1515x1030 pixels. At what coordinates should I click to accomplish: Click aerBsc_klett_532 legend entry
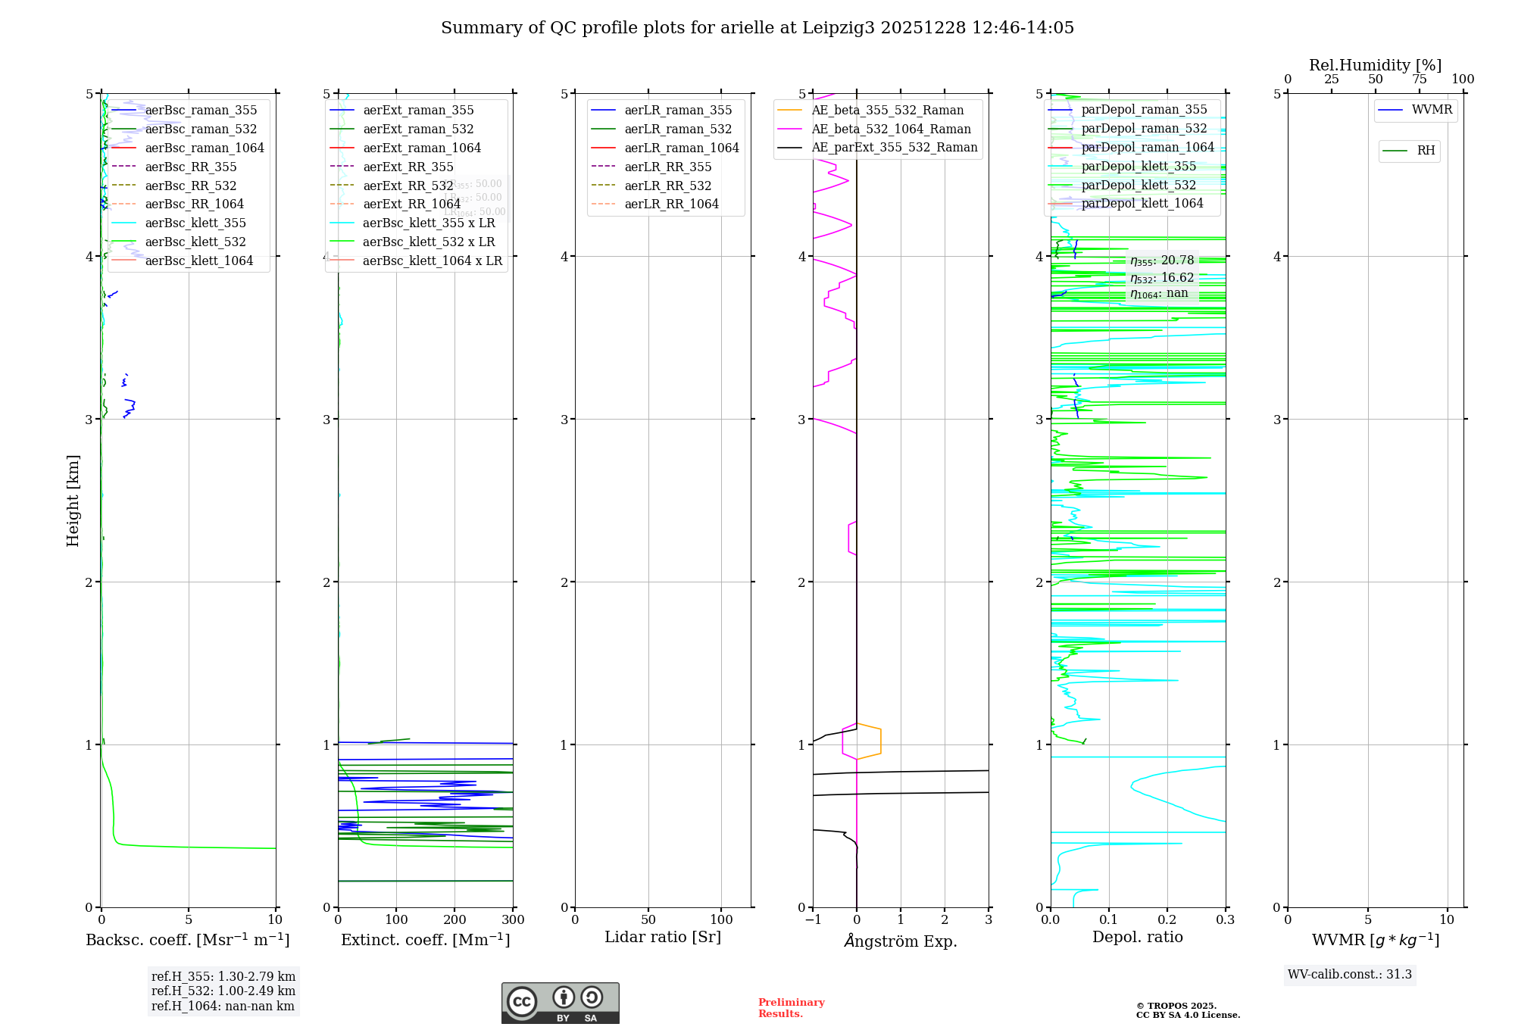click(x=195, y=242)
